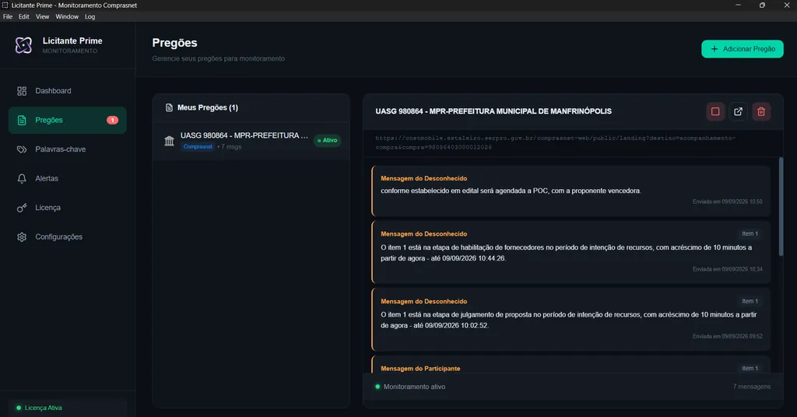The height and width of the screenshot is (417, 797).
Task: Click the Comprasnet tag badge
Action: (198, 147)
